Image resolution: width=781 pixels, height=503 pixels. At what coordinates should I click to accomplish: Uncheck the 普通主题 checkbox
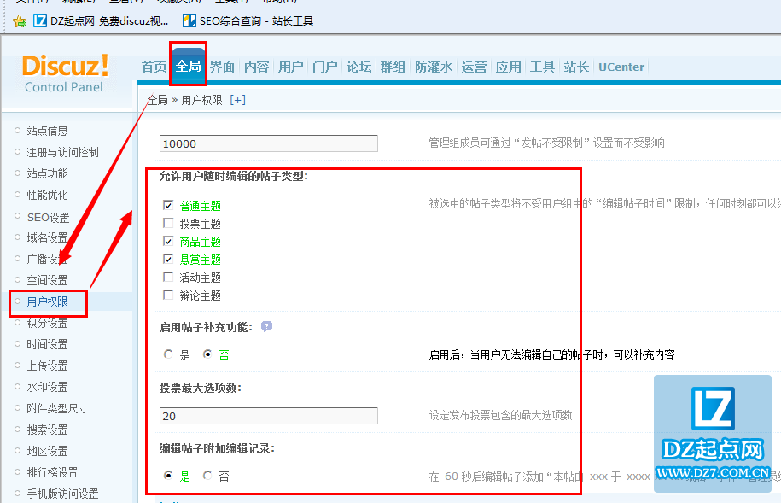168,205
